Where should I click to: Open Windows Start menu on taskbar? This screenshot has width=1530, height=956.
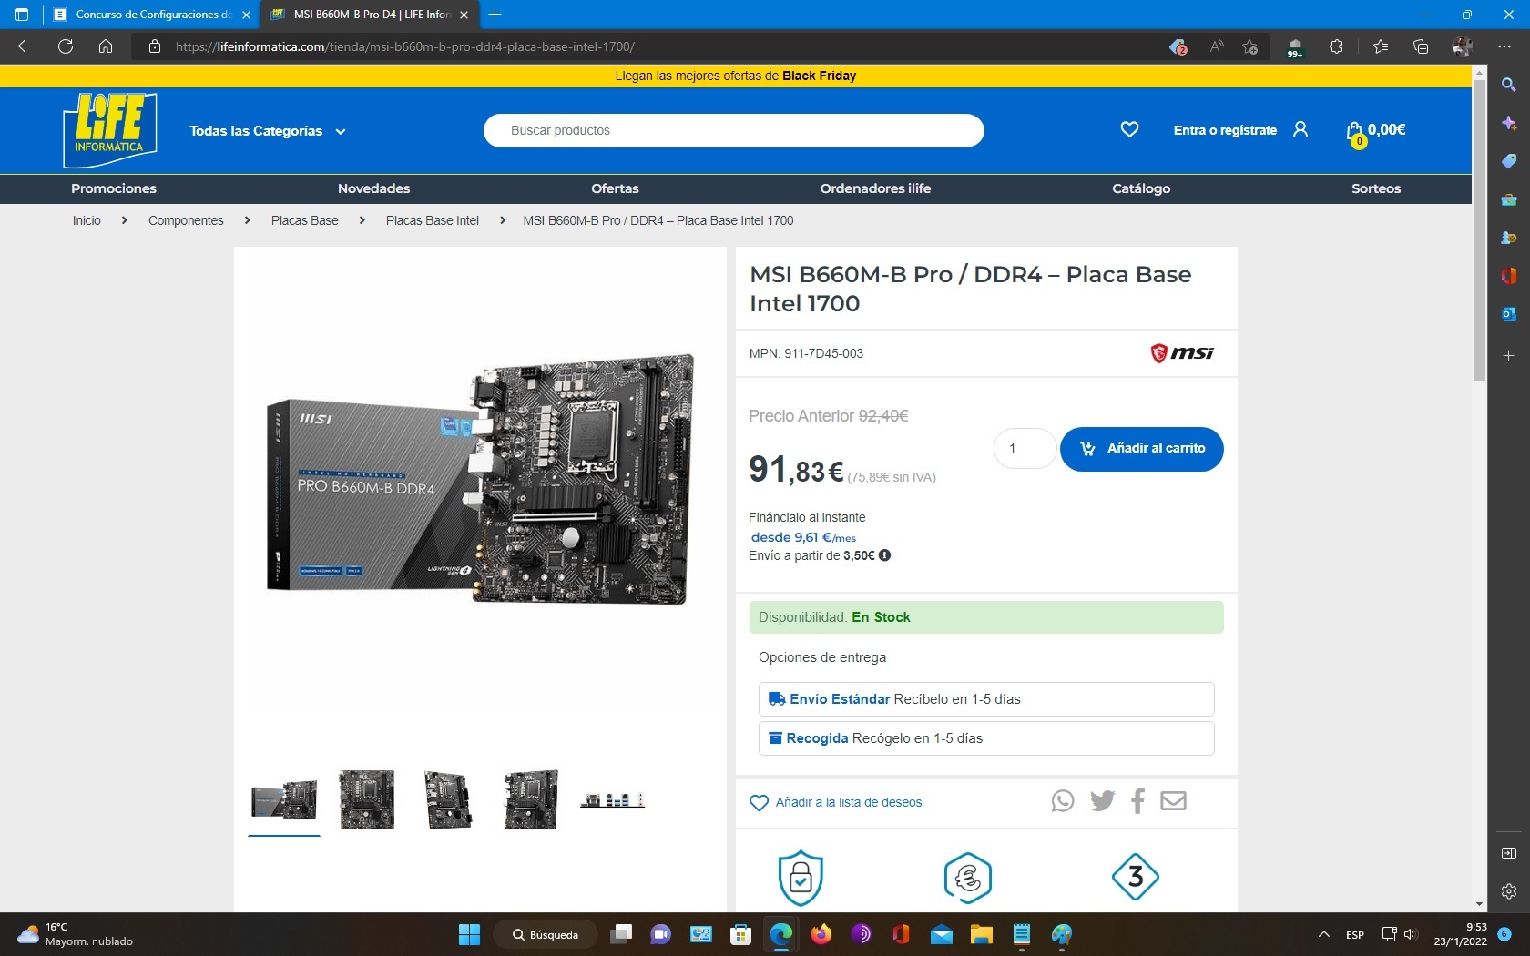(469, 935)
